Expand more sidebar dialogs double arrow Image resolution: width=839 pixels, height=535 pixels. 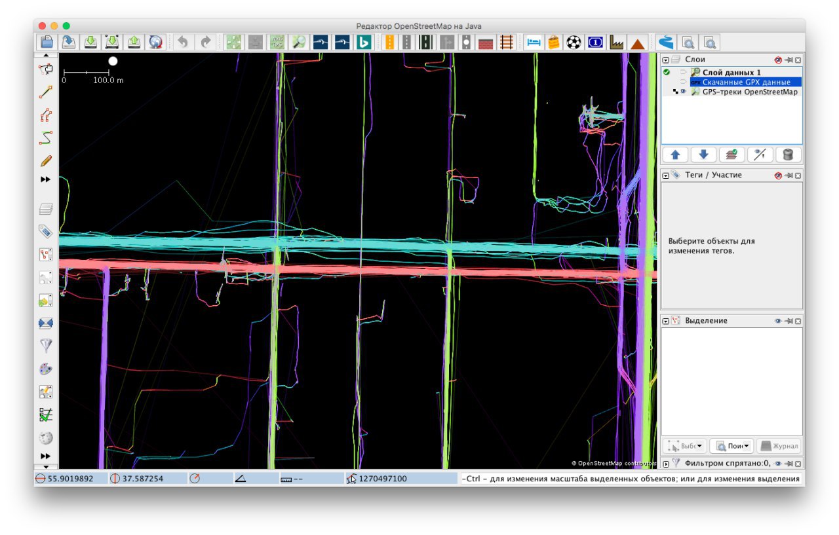(46, 456)
